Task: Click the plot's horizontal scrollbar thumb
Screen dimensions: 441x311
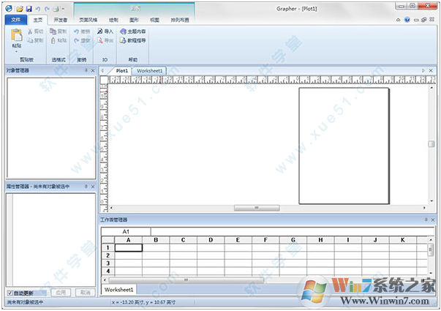Action: tap(257, 208)
